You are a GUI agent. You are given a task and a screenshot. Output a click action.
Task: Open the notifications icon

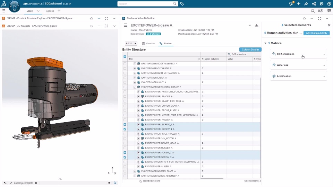coord(291,3)
